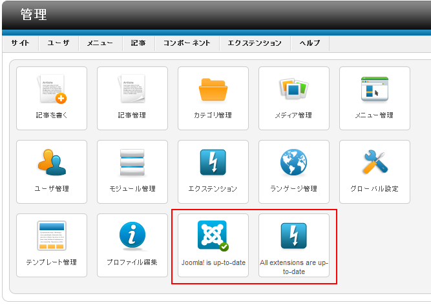Click the メニュー管理 text label
This screenshot has height=305, width=431.
375,115
